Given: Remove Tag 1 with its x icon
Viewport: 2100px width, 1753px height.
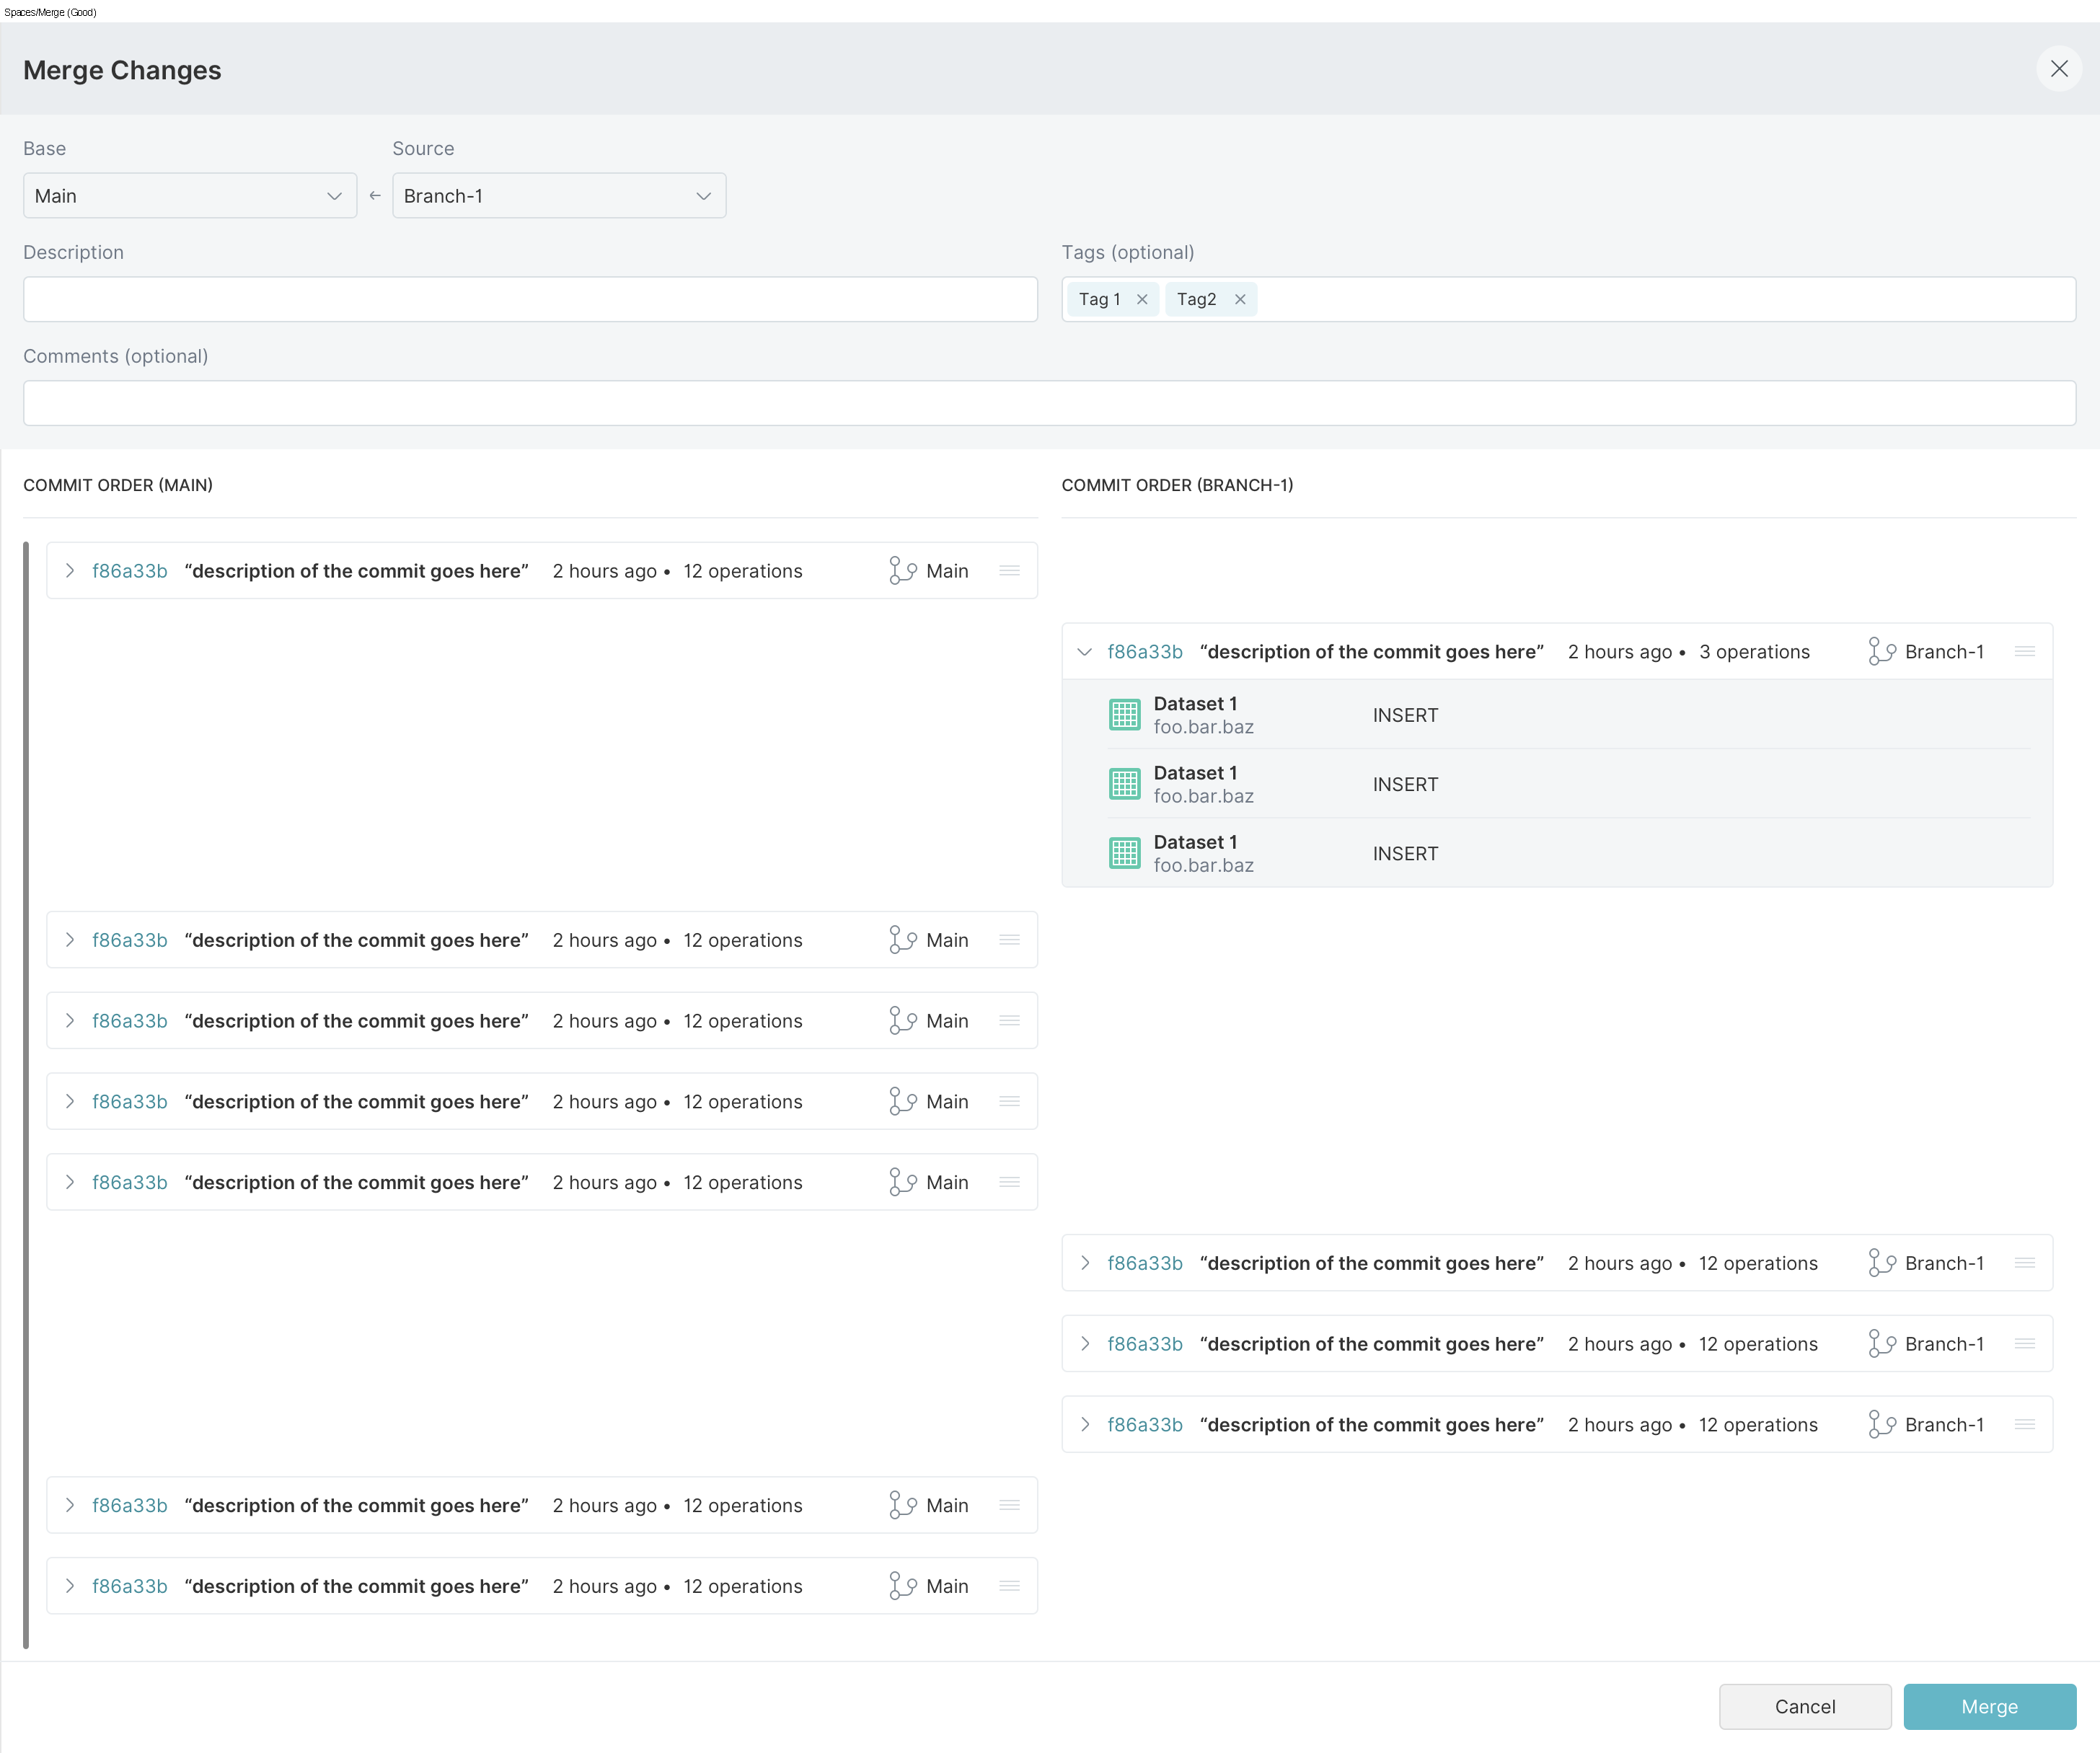Looking at the screenshot, I should pyautogui.click(x=1142, y=299).
